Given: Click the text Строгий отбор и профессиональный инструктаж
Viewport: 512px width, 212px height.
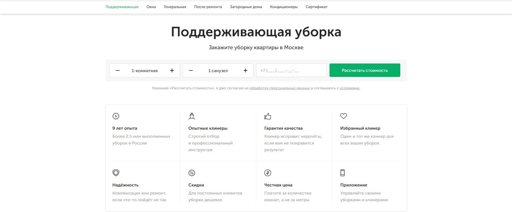Looking at the screenshot, I should pos(211,143).
